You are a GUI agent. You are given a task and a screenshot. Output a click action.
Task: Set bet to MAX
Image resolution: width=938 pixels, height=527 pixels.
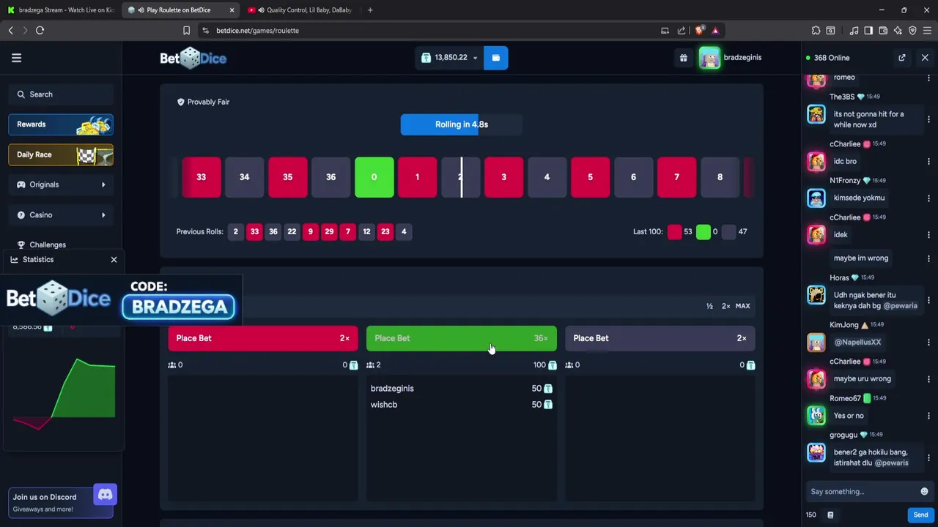click(742, 306)
